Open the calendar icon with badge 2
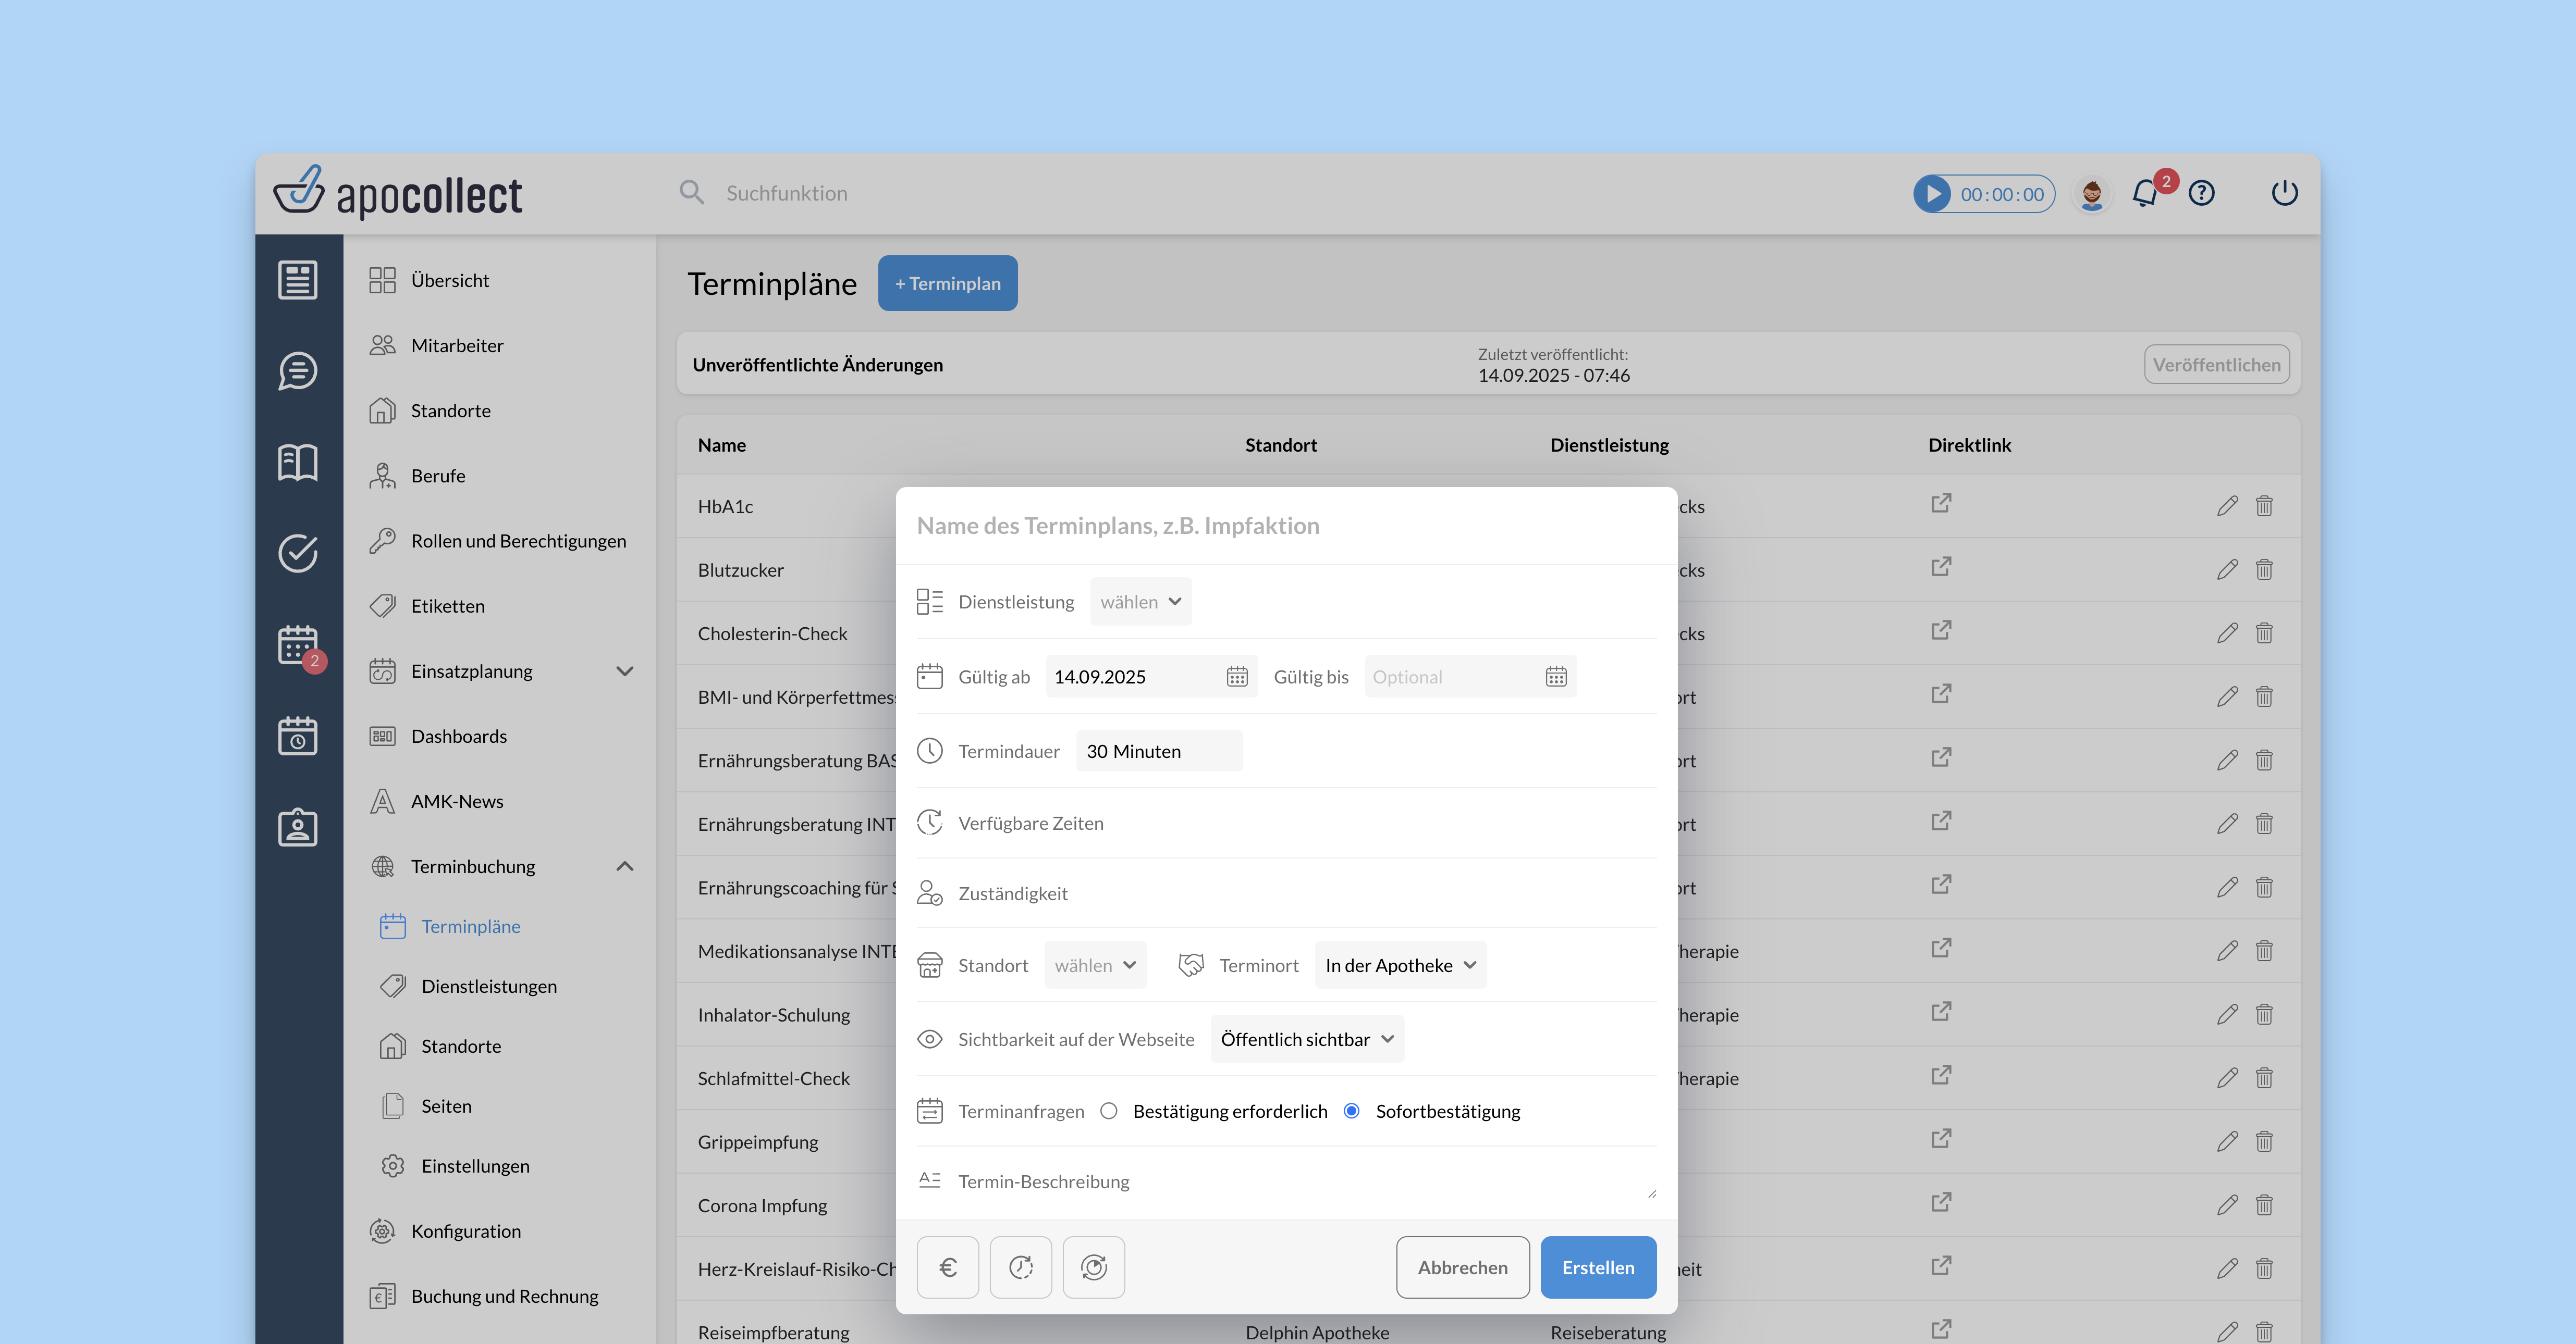 [x=297, y=645]
